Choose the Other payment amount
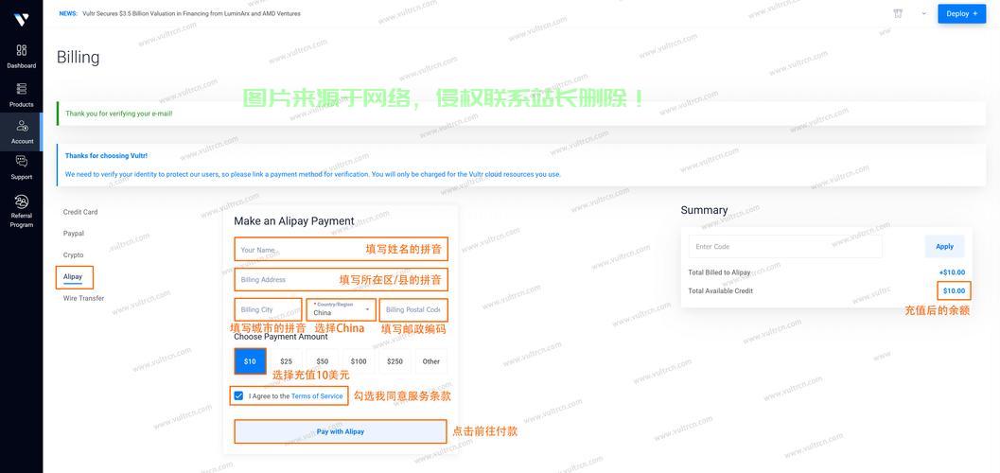1000x473 pixels. pos(431,361)
